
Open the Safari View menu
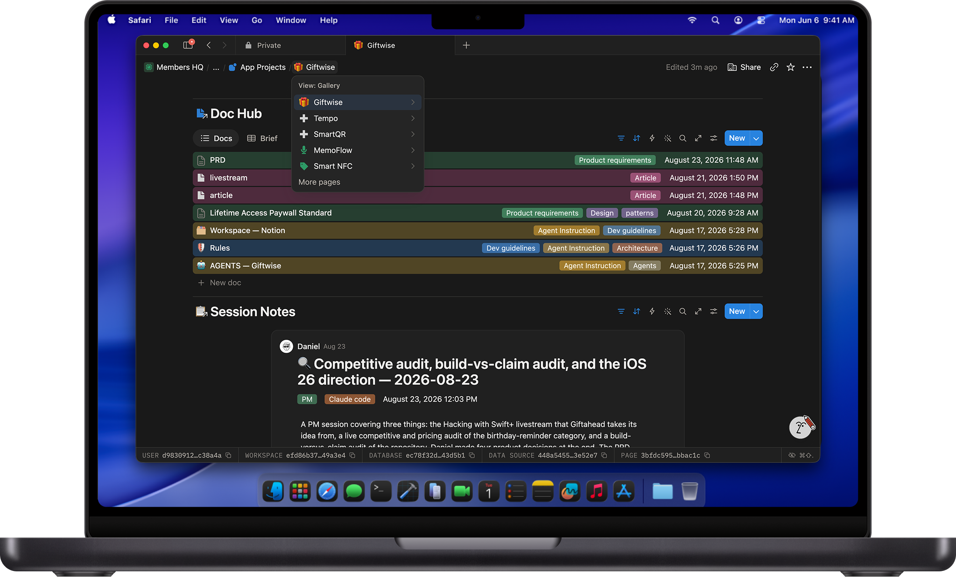[229, 20]
